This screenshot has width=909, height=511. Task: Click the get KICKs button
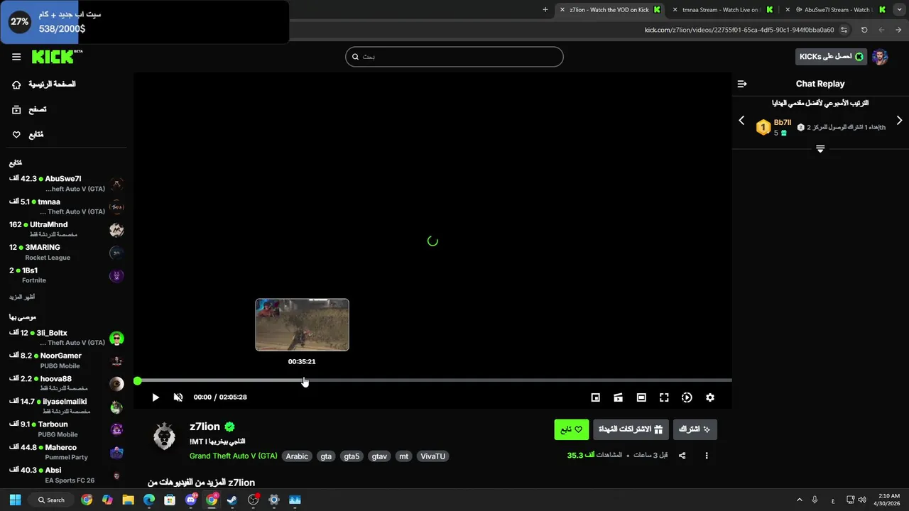pyautogui.click(x=831, y=57)
